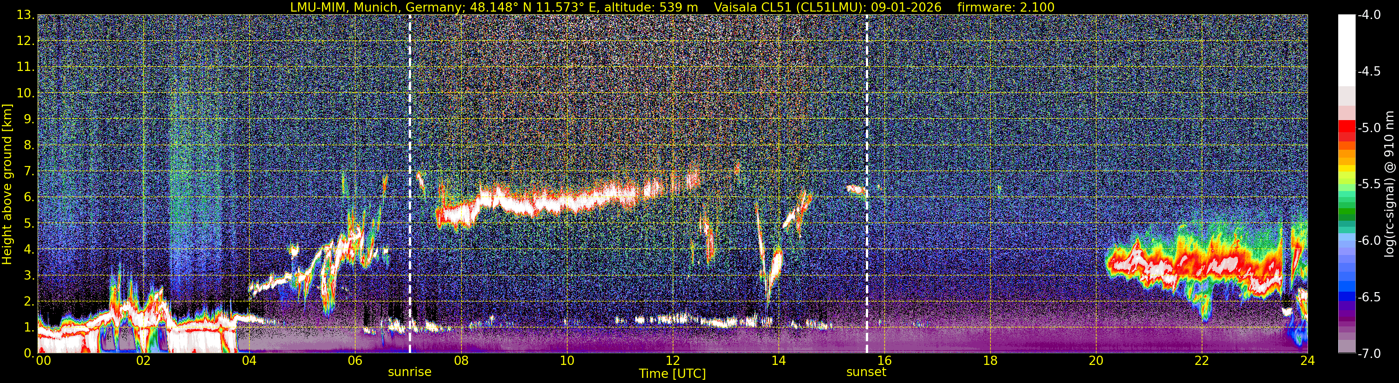Click time axis tick label '24'

point(1307,361)
